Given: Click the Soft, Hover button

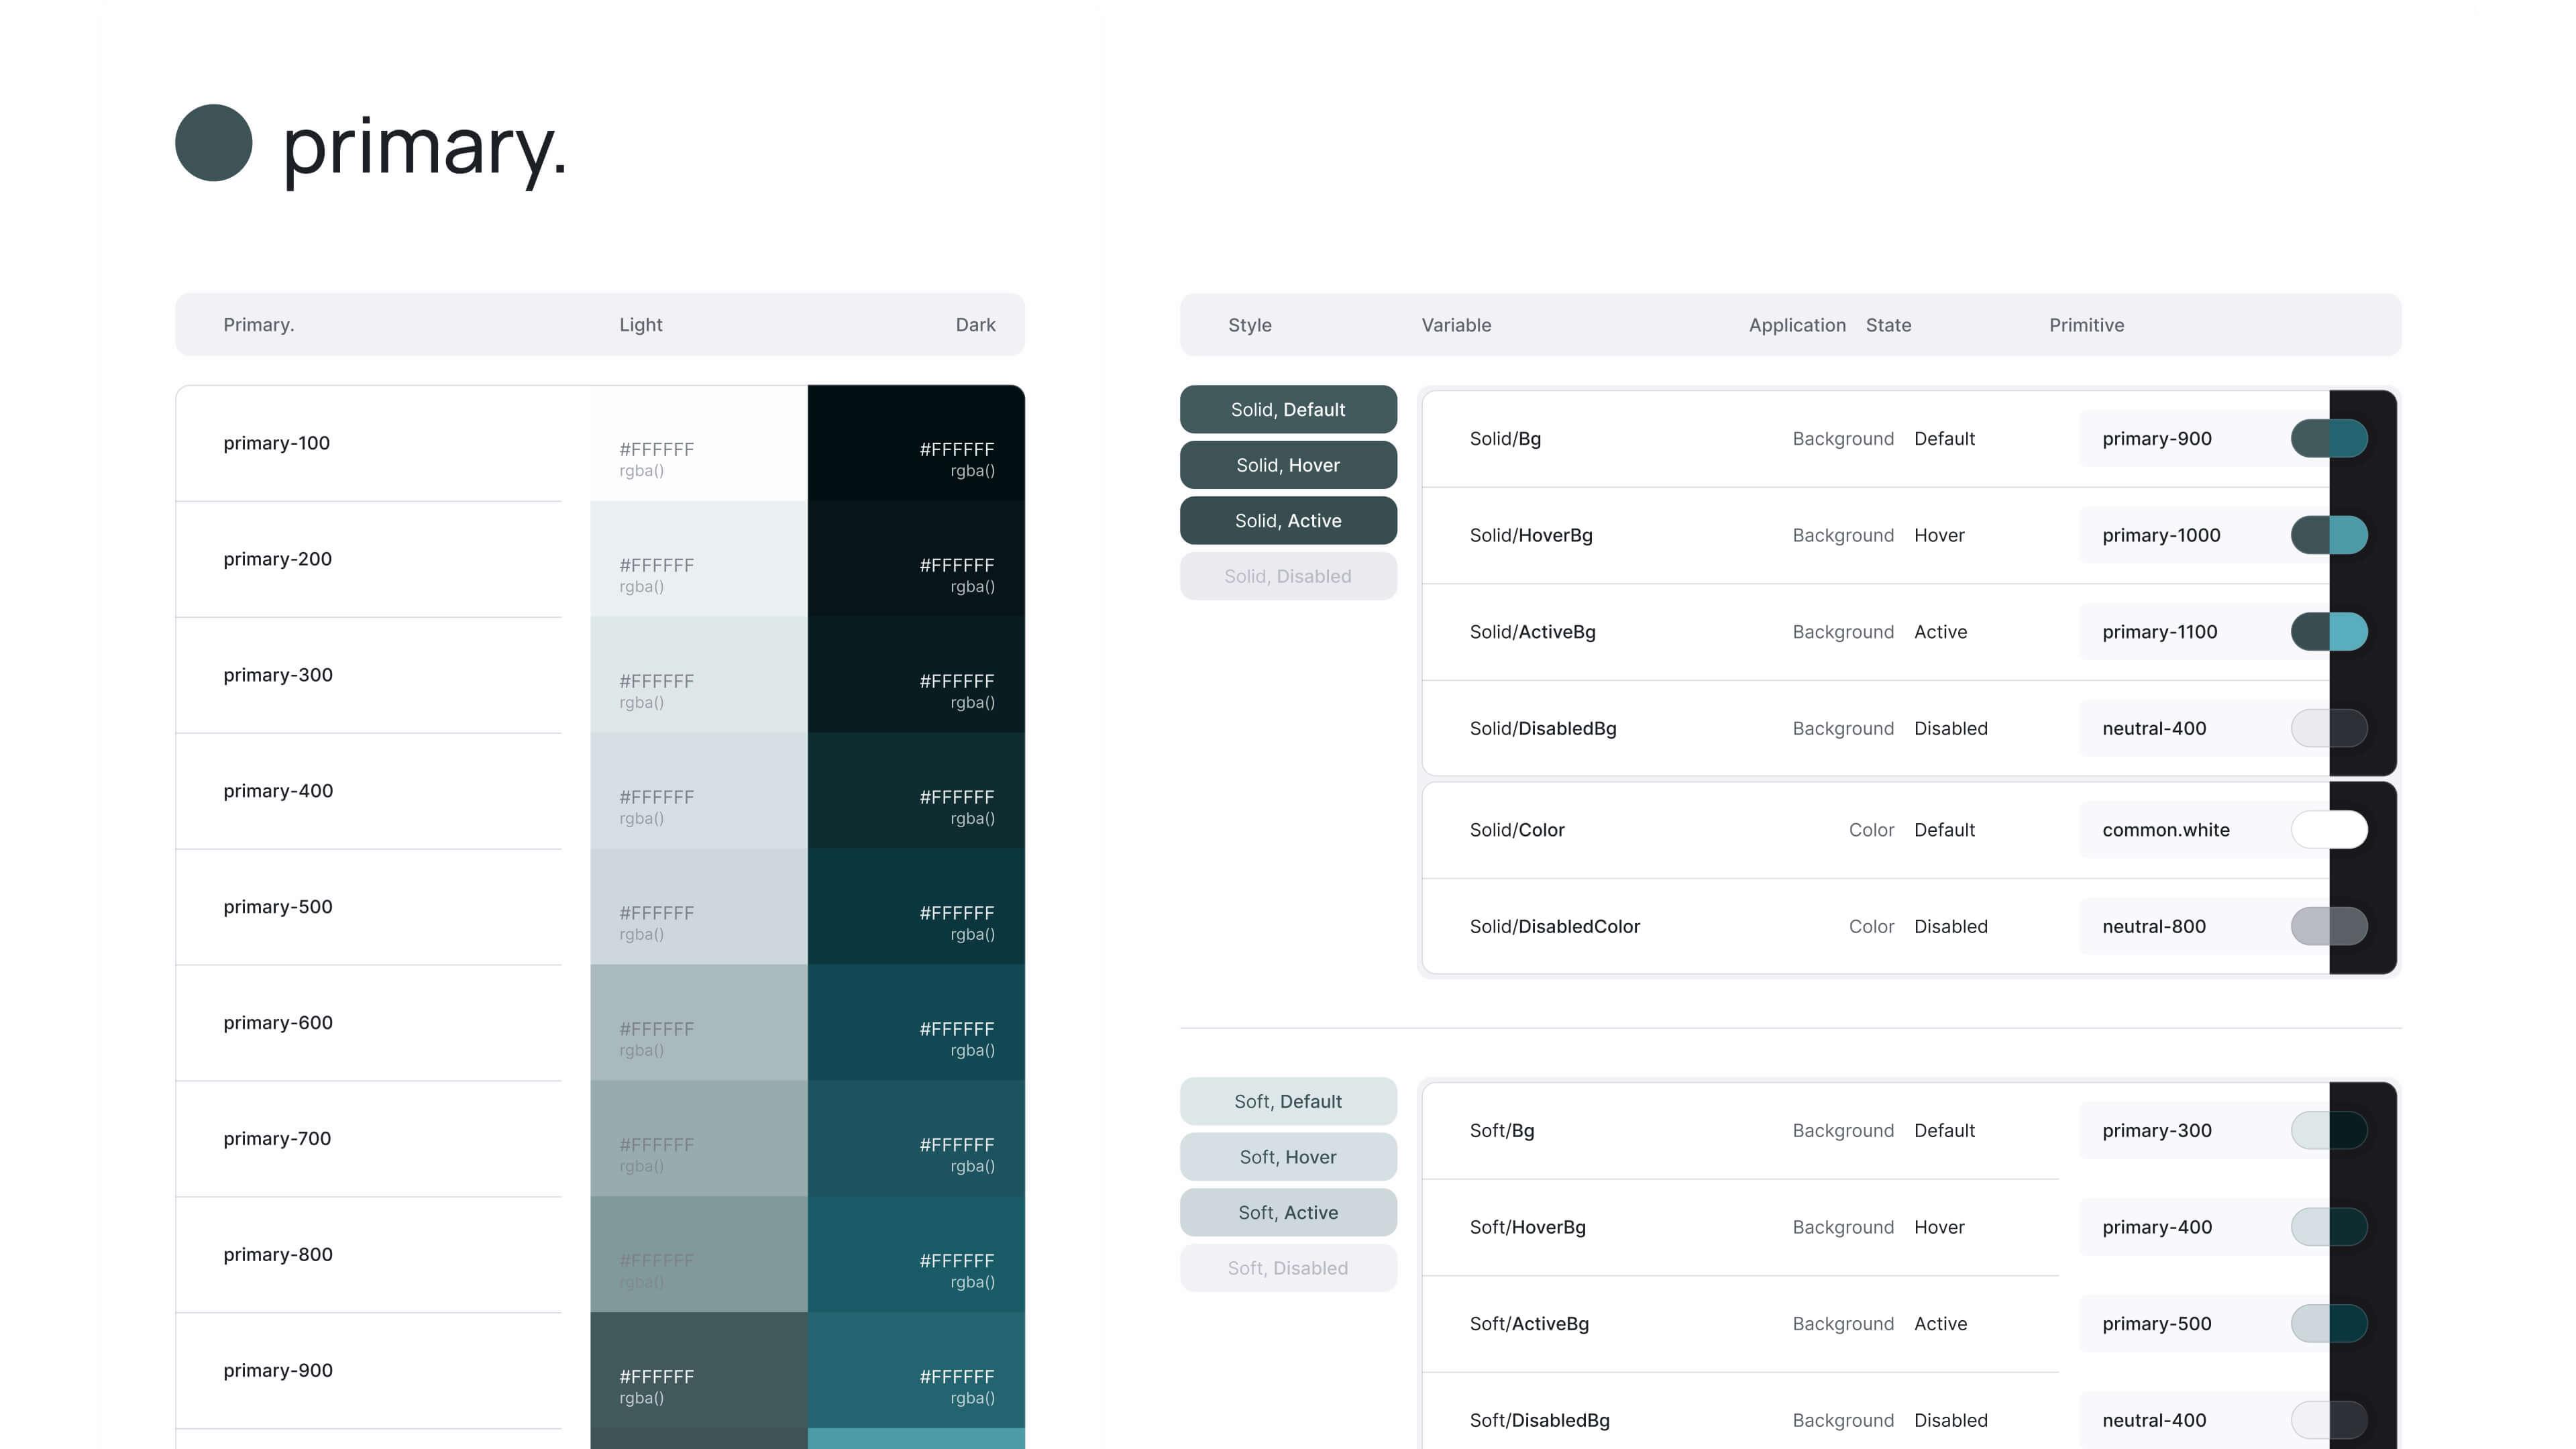Looking at the screenshot, I should click(x=1288, y=1157).
